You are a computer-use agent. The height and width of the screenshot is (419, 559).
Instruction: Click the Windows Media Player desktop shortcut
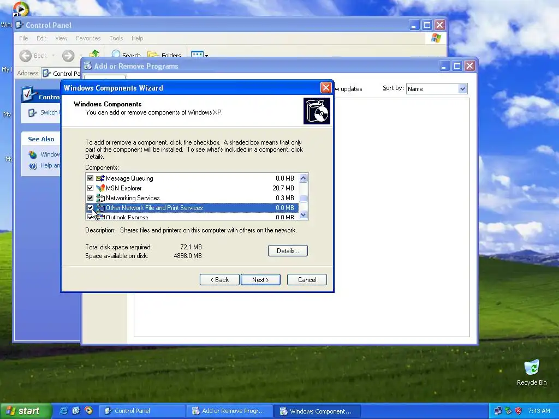(20, 9)
